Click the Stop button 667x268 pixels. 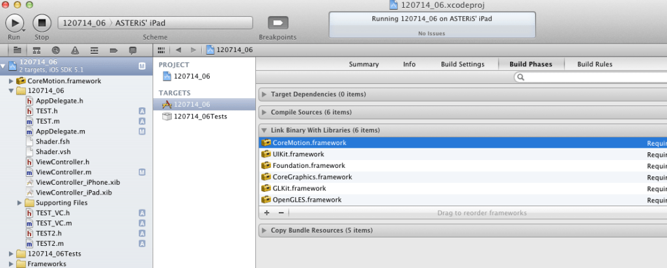click(42, 23)
